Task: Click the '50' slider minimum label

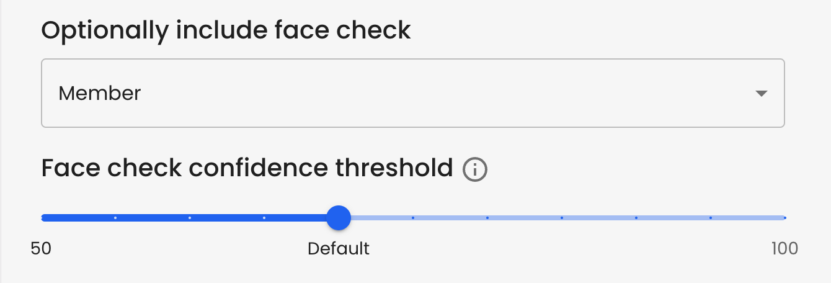Action: 41,249
